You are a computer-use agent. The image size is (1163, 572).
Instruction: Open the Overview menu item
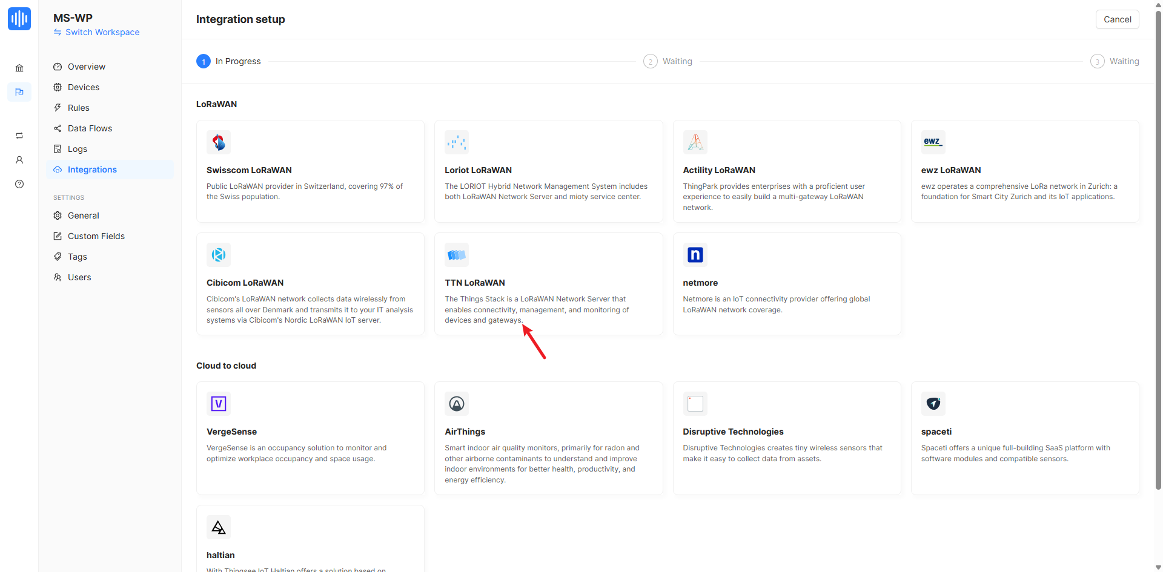click(x=110, y=67)
